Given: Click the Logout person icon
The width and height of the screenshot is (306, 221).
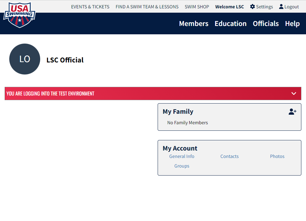Looking at the screenshot, I should (281, 6).
